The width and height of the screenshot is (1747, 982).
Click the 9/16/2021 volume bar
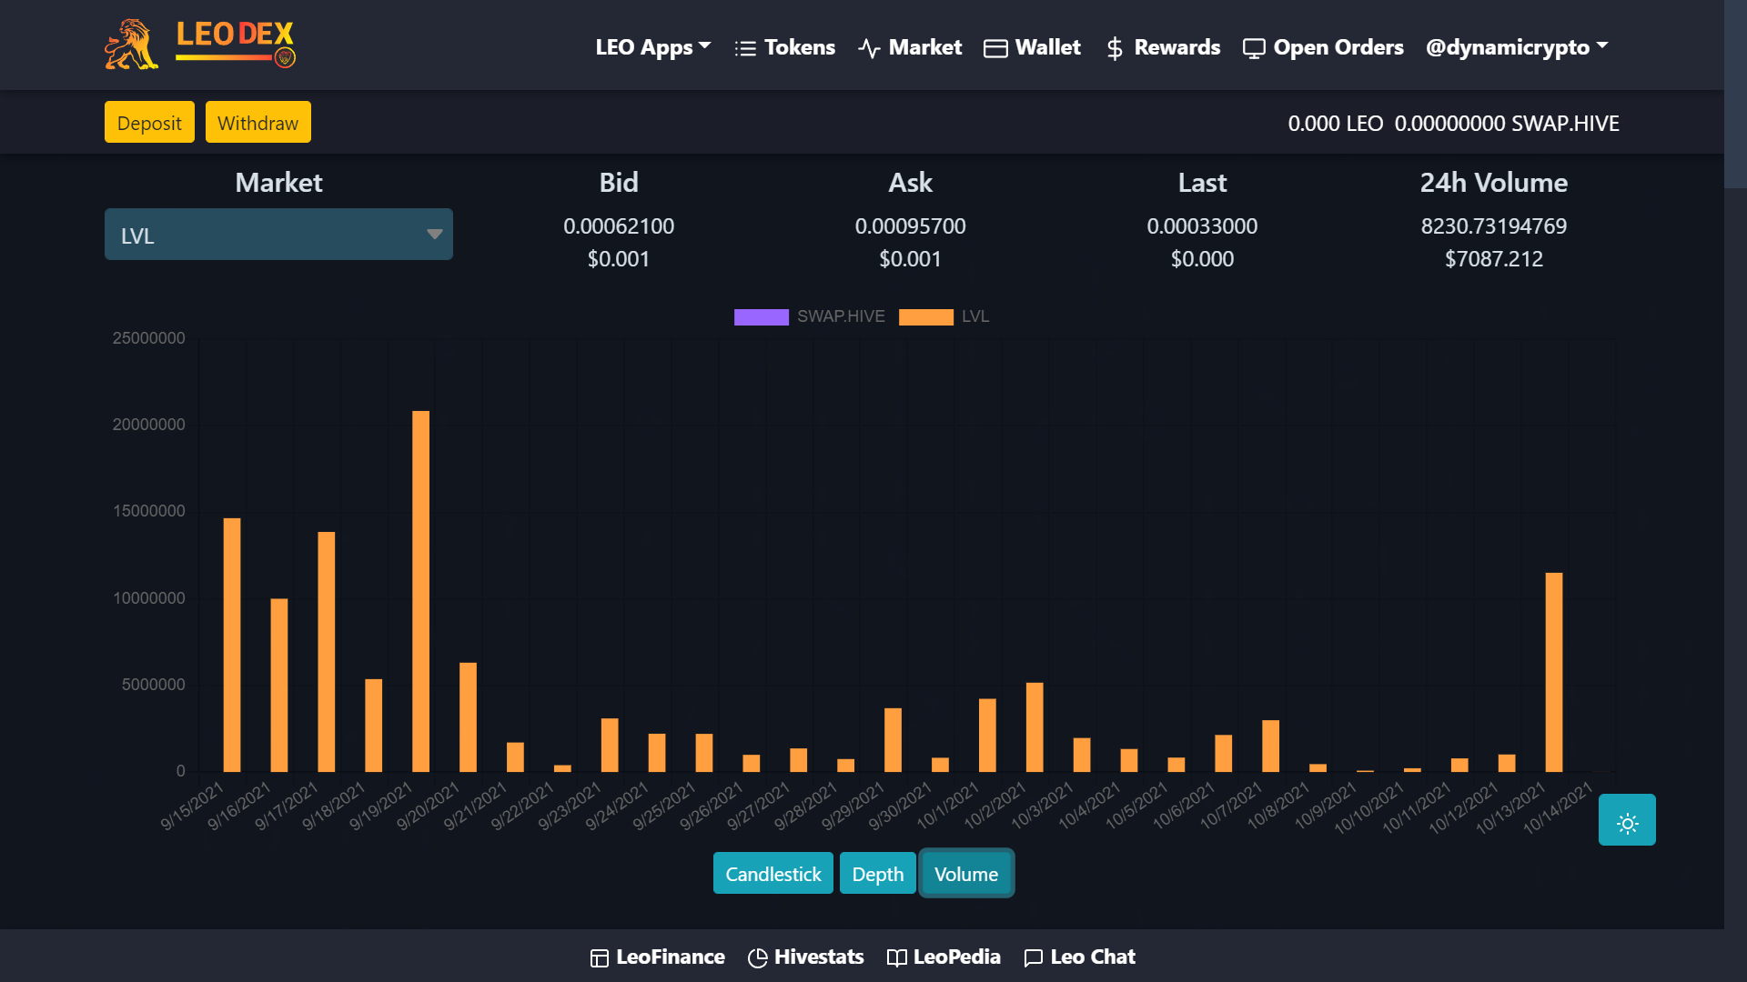coord(279,685)
